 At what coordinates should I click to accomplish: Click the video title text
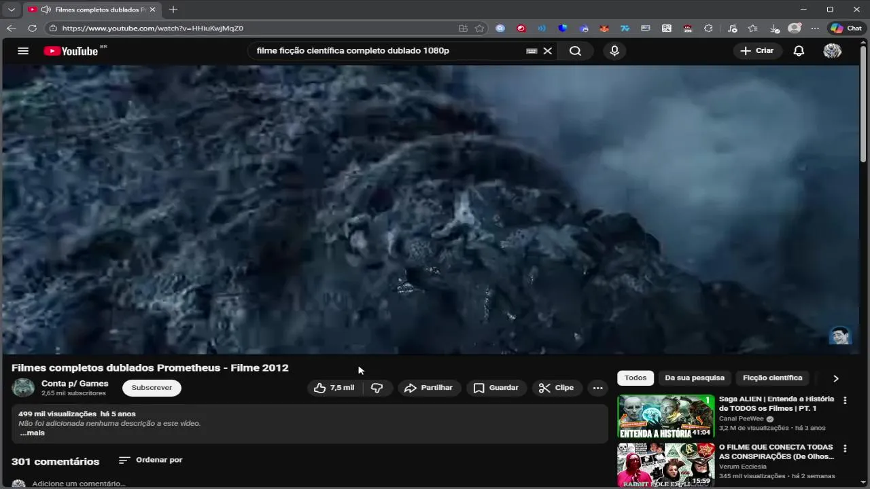[150, 367]
